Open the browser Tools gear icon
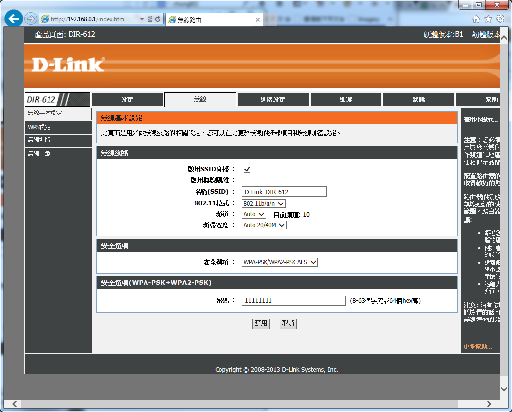512x412 pixels. click(x=500, y=19)
